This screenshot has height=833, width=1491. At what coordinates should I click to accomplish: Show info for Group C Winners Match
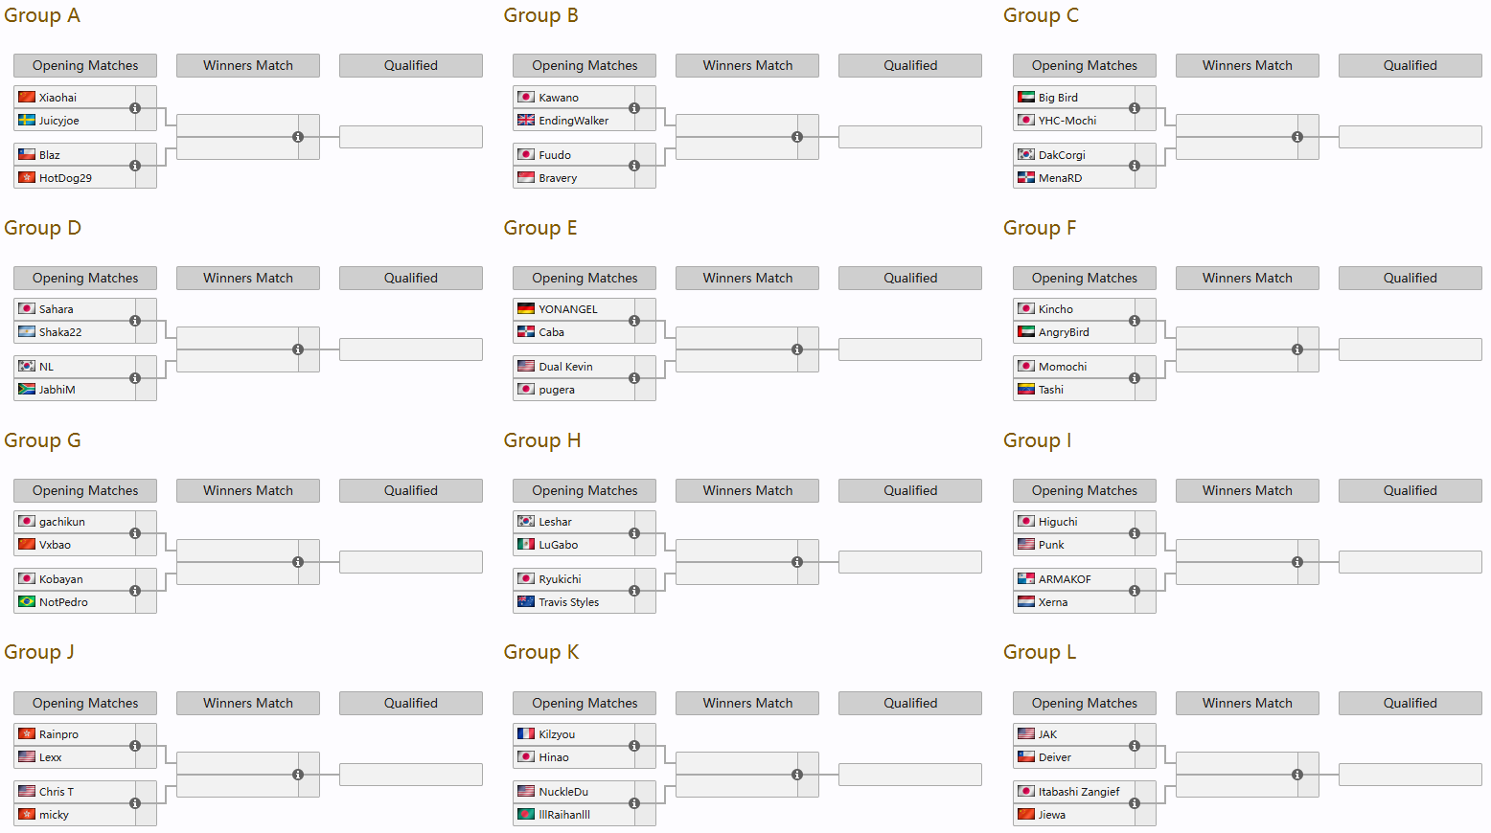click(1297, 137)
